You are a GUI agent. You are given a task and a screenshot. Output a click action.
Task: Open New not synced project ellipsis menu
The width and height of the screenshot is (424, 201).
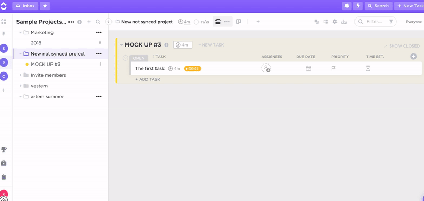[99, 54]
